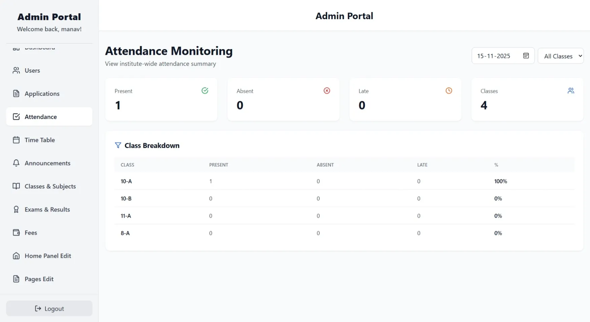This screenshot has width=590, height=322.
Task: Select the Users sidebar icon
Action: click(16, 71)
